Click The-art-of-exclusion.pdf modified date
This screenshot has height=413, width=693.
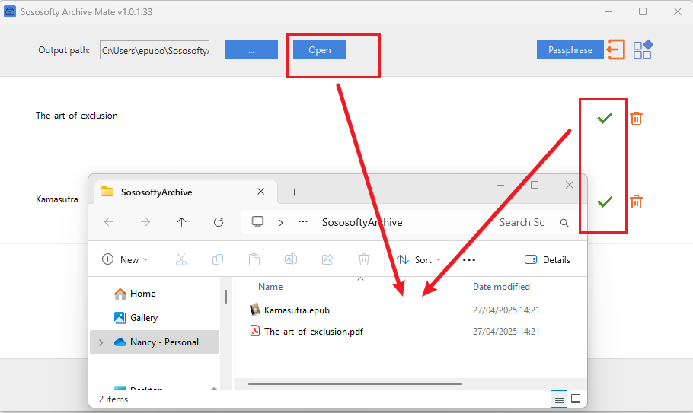point(506,332)
